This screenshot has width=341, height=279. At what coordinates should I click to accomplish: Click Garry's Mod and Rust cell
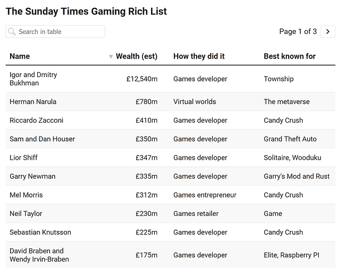point(296,176)
